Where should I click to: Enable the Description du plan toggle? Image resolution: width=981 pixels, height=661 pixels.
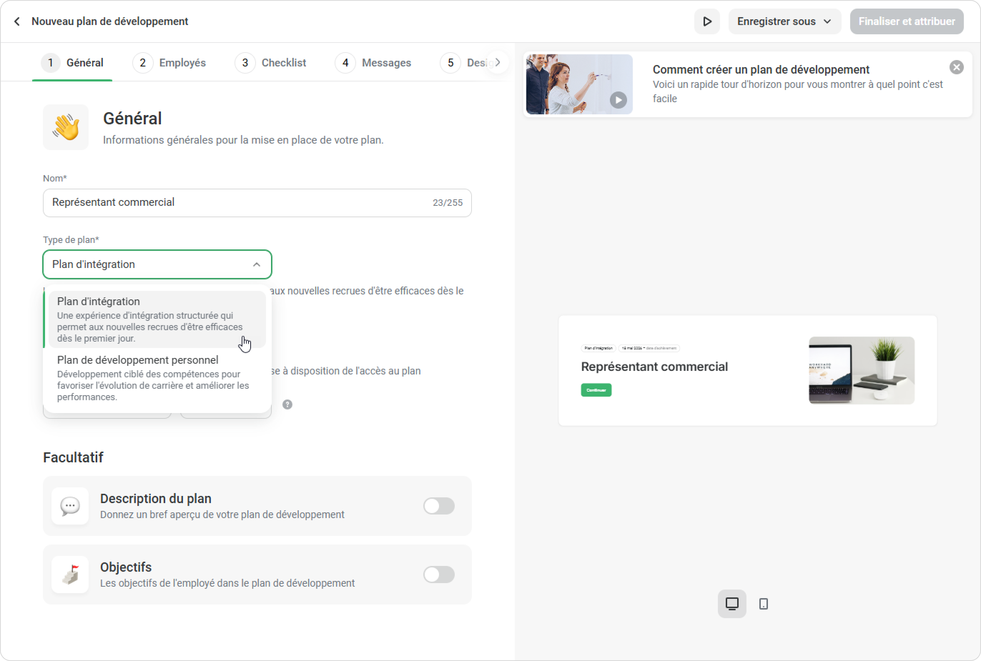[439, 506]
